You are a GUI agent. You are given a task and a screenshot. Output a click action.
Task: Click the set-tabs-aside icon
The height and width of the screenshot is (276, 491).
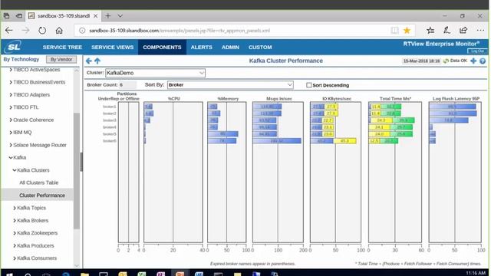pyautogui.click(x=19, y=15)
